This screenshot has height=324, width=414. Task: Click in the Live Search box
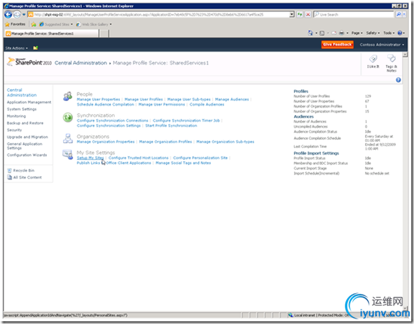point(354,15)
